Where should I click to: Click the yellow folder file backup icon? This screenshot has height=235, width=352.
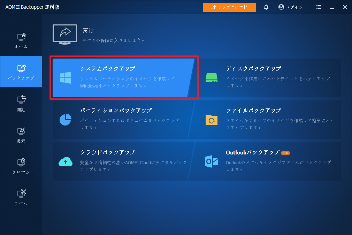[x=212, y=120]
